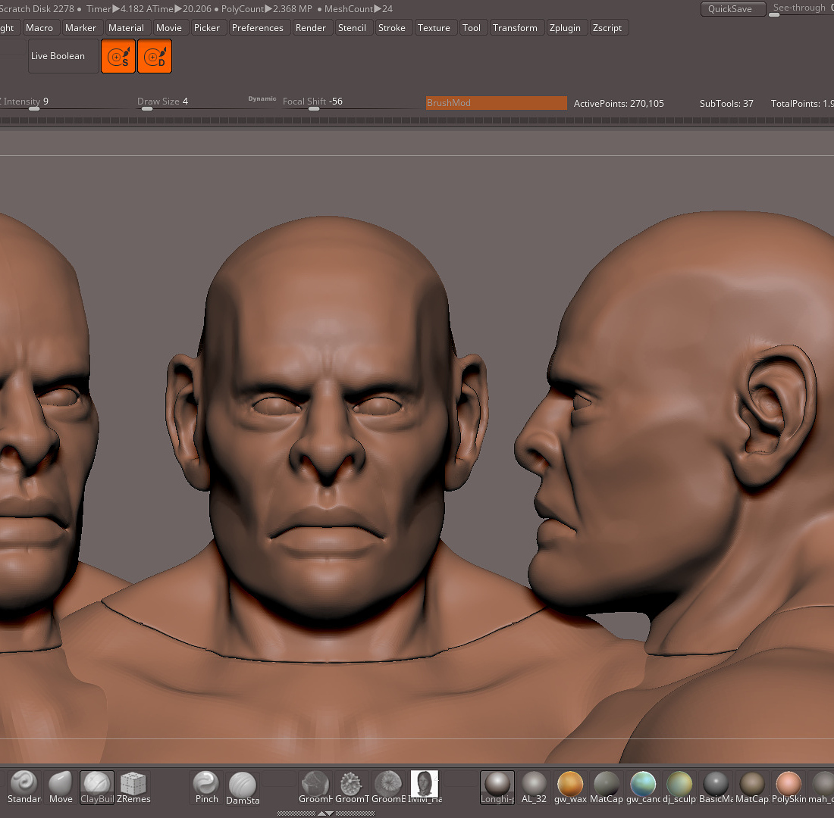Click the See-through slider

click(x=801, y=9)
